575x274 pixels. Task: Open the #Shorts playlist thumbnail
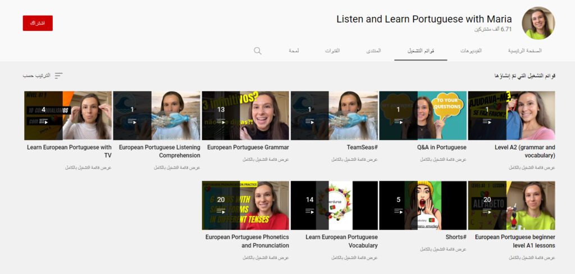point(422,205)
